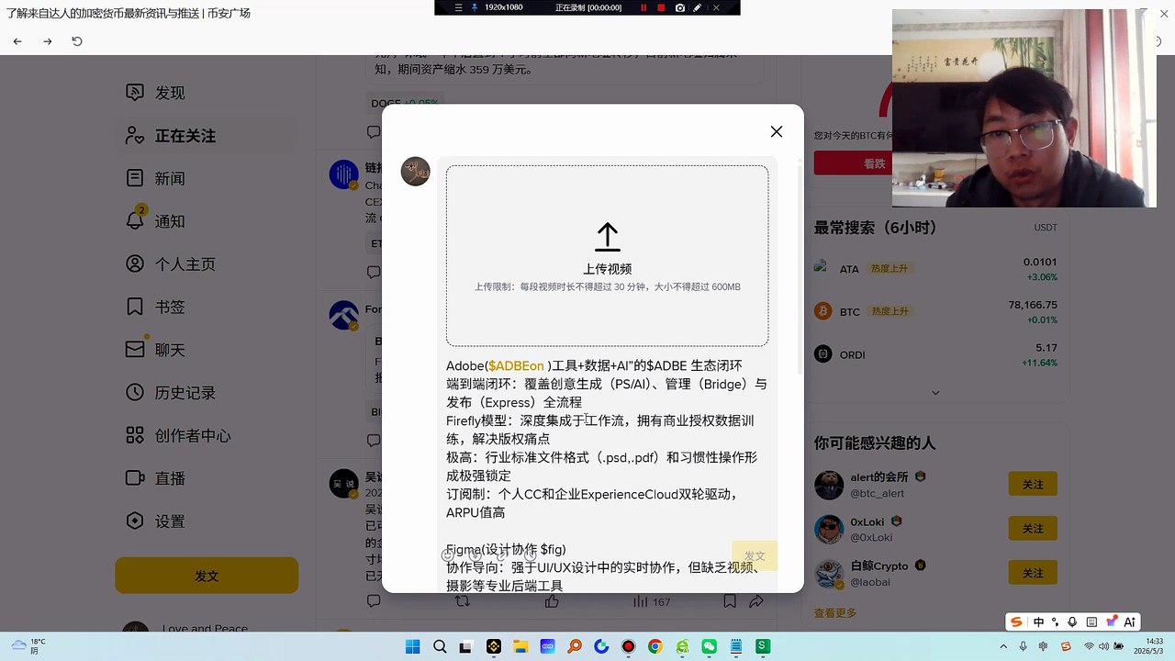Viewport: 1175px width, 661px height.
Task: Click the 发现 compass icon
Action: (x=135, y=93)
